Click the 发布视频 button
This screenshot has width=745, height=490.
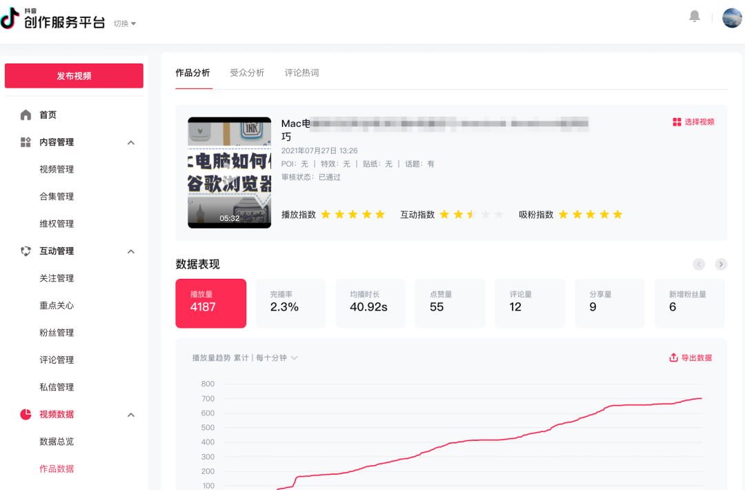click(x=74, y=76)
